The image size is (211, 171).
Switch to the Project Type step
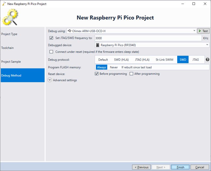pyautogui.click(x=9, y=34)
